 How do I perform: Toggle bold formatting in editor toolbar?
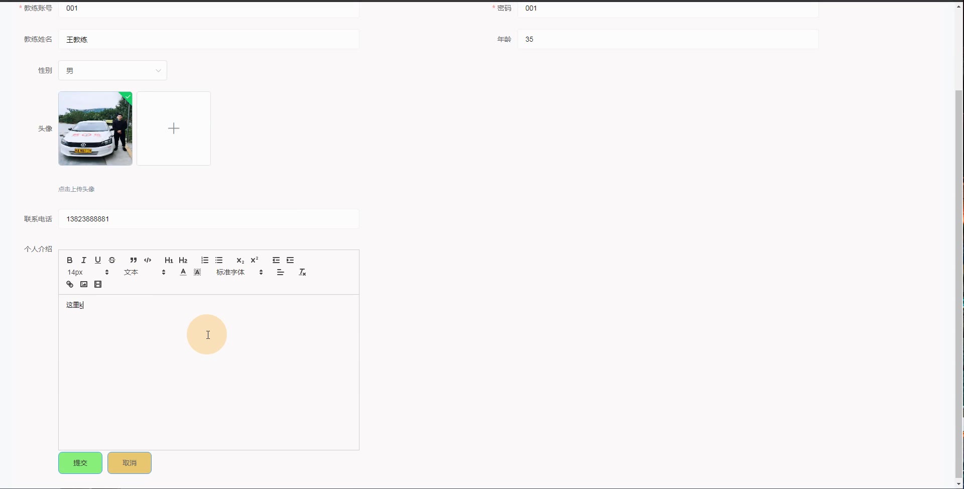coord(70,260)
